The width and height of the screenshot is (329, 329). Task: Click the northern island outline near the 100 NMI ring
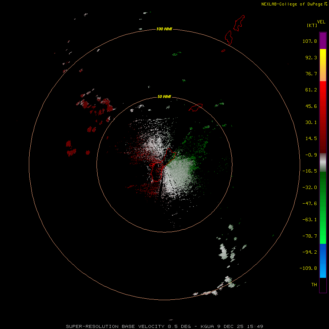229,38
